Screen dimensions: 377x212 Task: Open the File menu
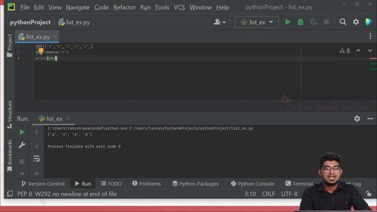[25, 8]
